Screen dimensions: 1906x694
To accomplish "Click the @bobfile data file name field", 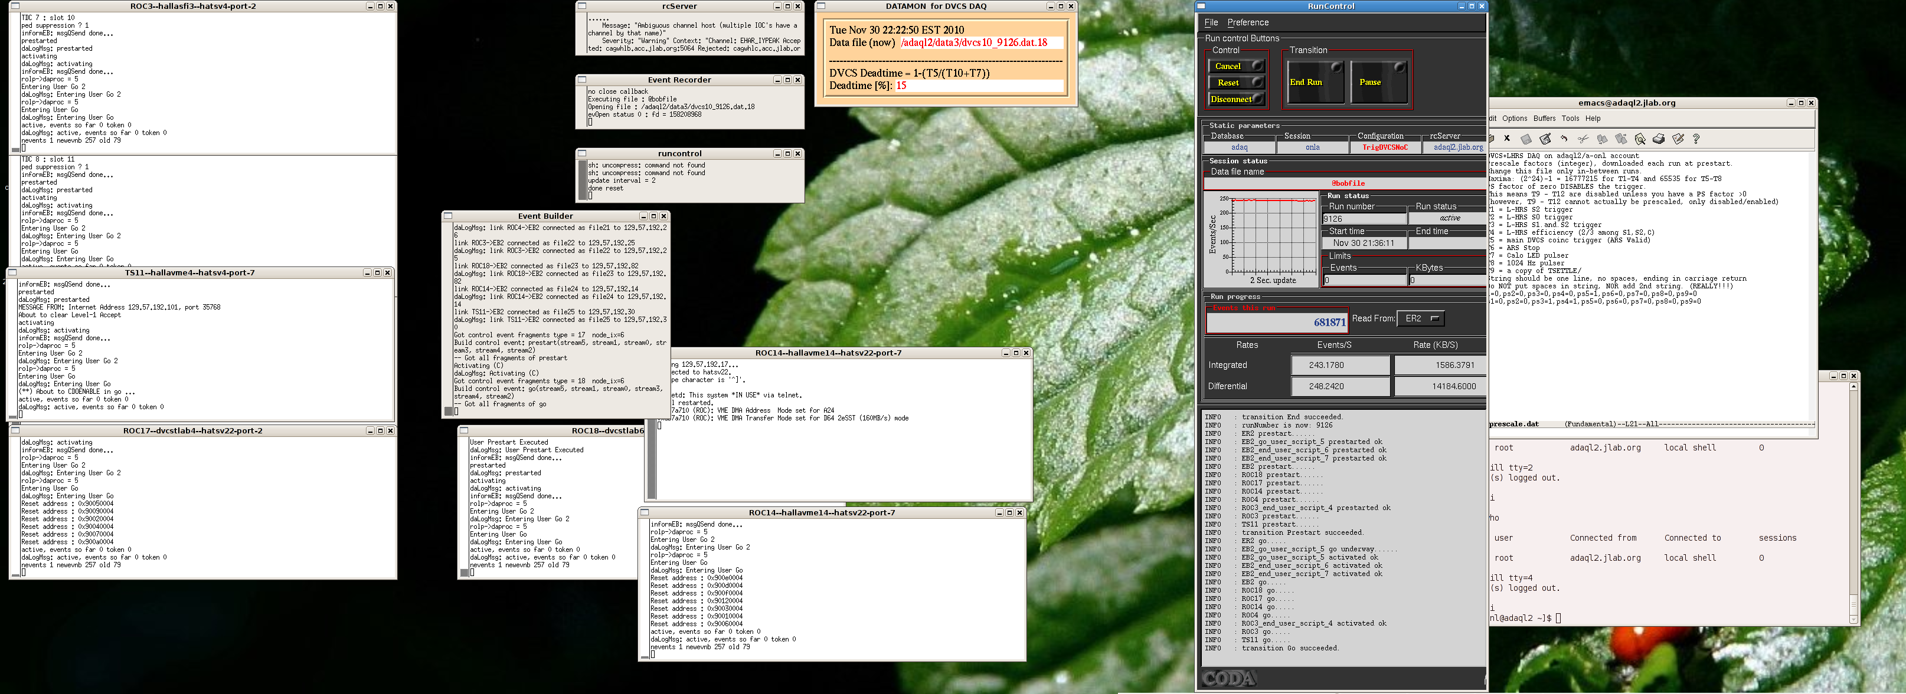I will pyautogui.click(x=1345, y=183).
